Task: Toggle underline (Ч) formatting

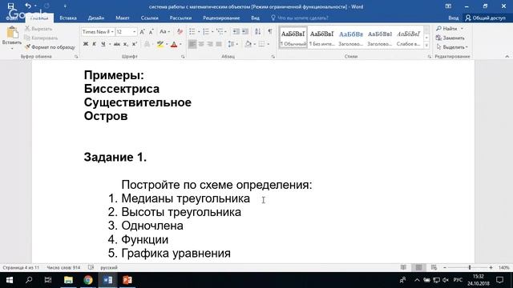Action: (103, 44)
